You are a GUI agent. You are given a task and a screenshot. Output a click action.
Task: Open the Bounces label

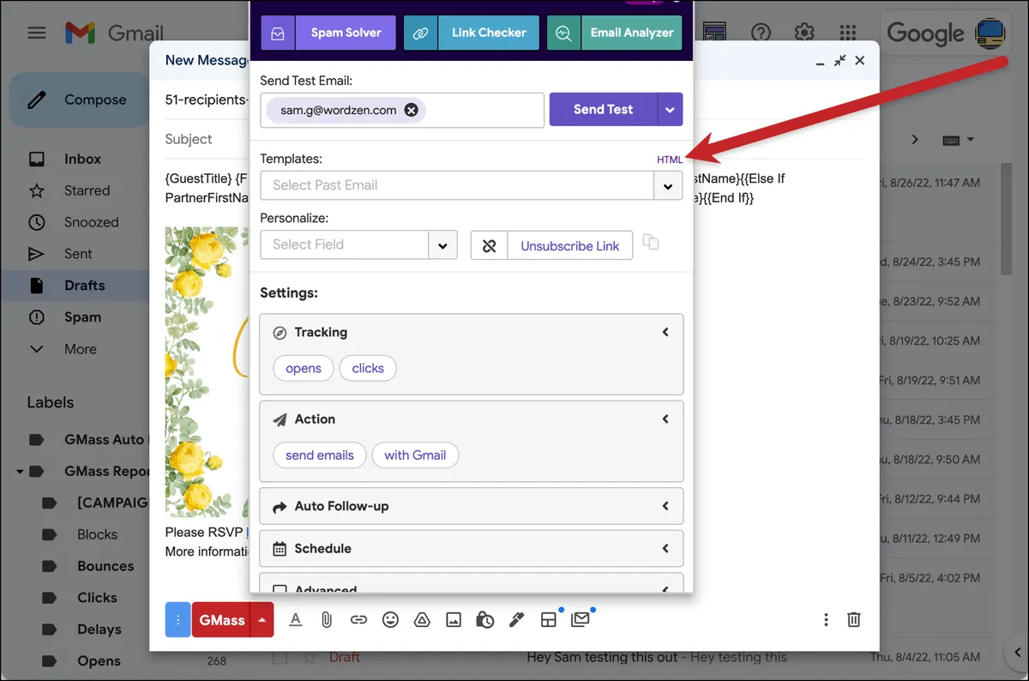[x=105, y=566]
